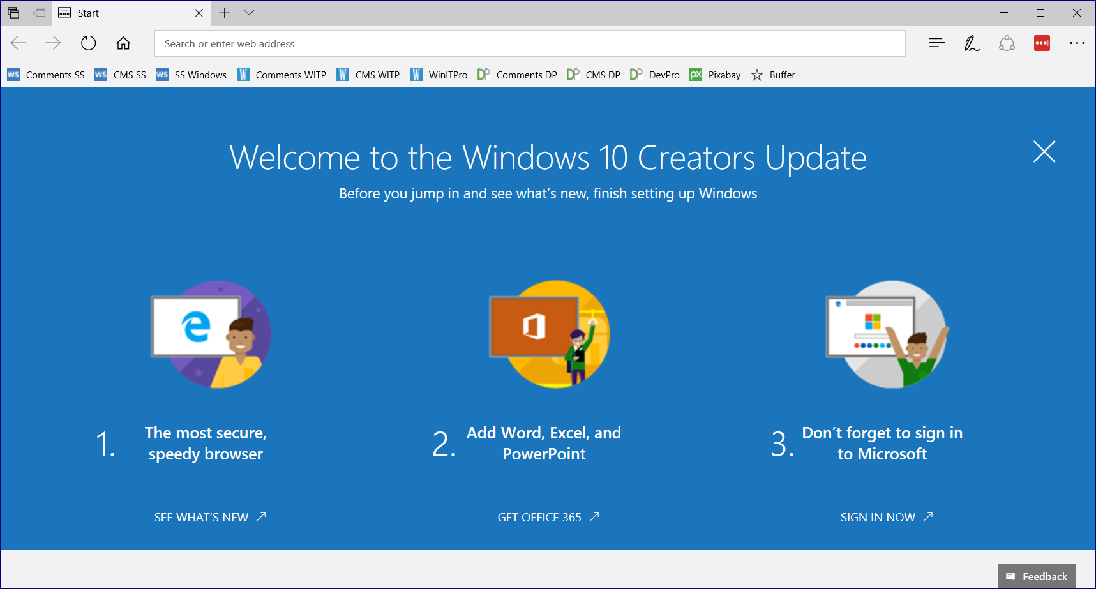
Task: Open the Hub favorites icon
Action: pyautogui.click(x=936, y=43)
